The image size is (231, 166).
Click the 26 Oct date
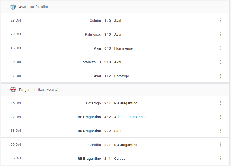(x=16, y=103)
